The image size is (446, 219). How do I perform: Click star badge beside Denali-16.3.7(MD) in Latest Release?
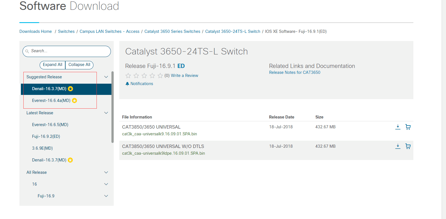coord(70,160)
